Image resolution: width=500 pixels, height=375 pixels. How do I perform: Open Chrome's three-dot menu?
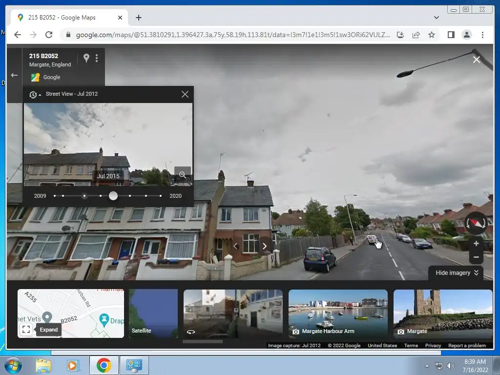pos(482,35)
